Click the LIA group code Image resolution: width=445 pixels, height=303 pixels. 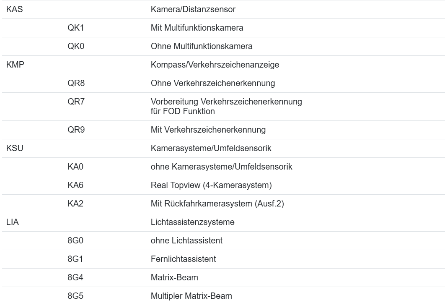click(x=12, y=222)
